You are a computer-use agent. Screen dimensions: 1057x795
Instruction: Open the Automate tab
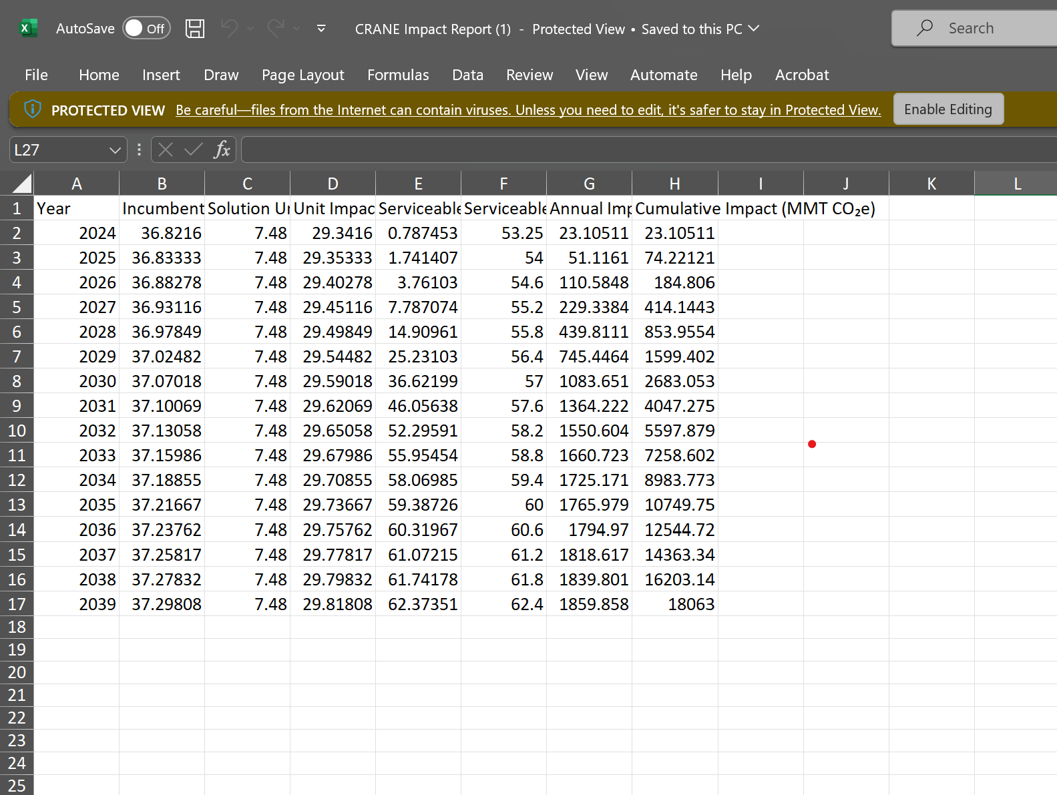pyautogui.click(x=664, y=75)
